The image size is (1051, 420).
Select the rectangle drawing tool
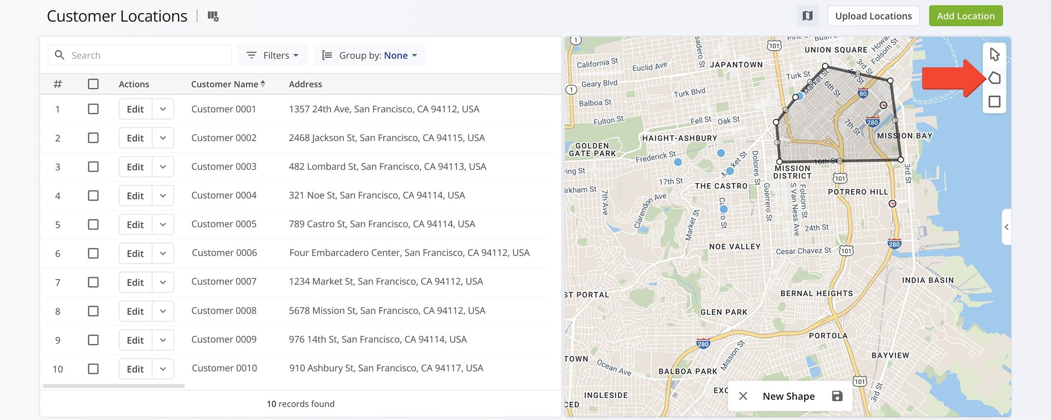point(994,102)
